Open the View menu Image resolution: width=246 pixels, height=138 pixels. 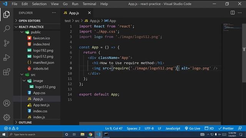pyautogui.click(x=55, y=4)
